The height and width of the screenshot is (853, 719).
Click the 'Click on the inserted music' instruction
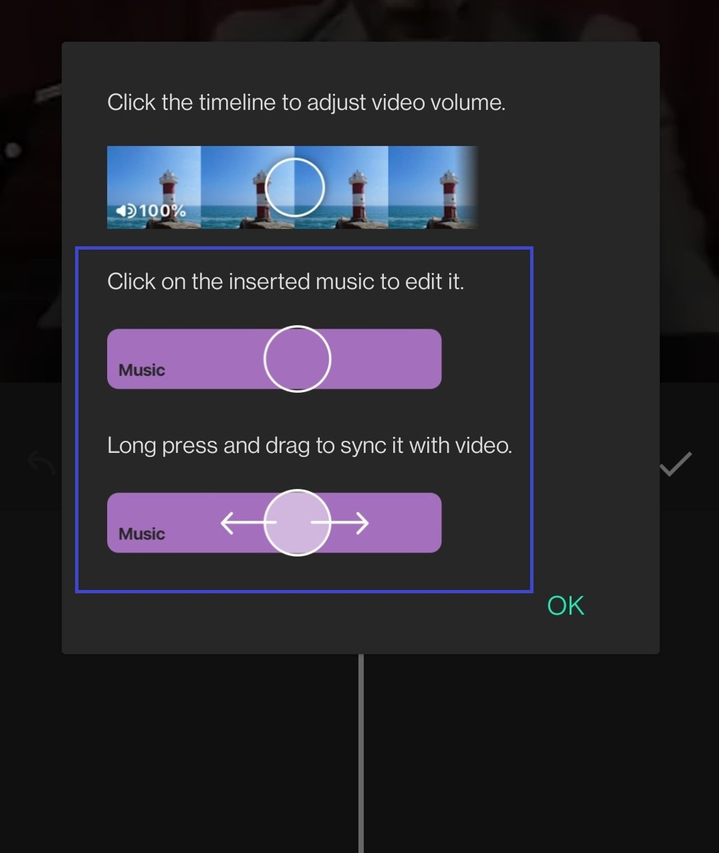tap(286, 282)
